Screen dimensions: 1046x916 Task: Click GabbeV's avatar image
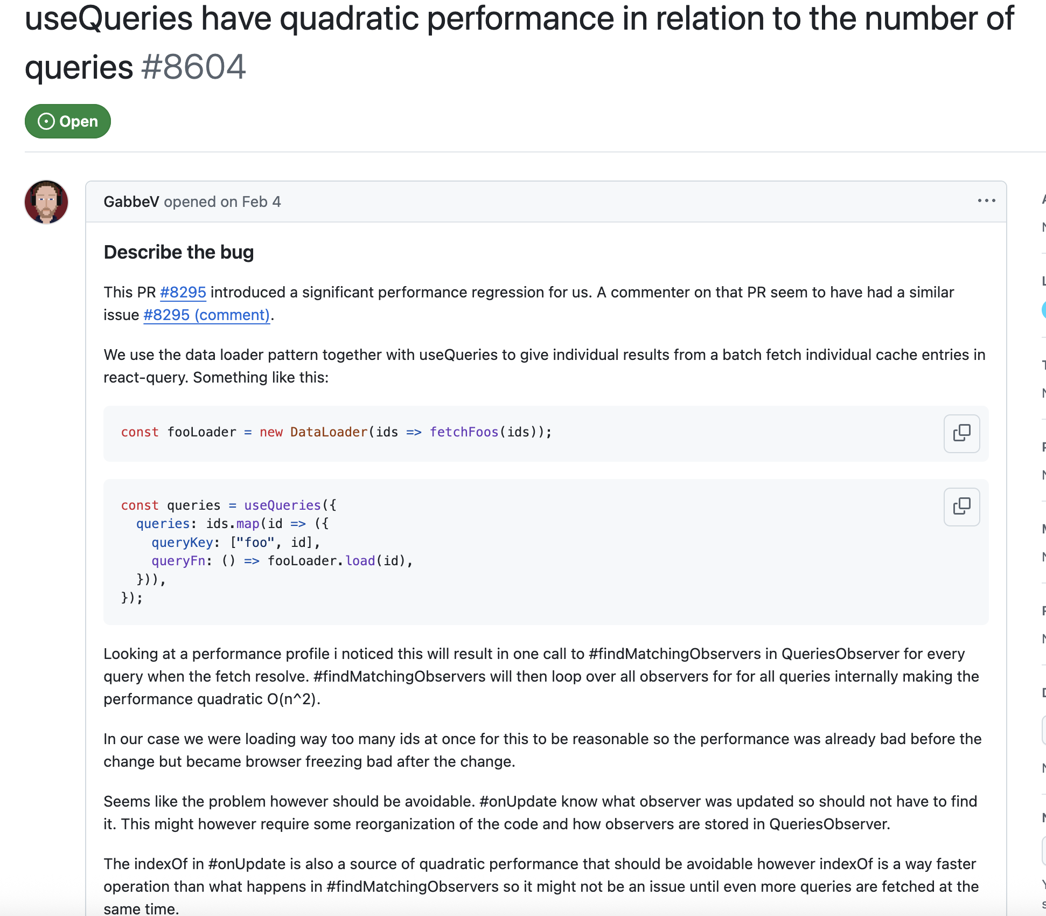[x=46, y=202]
